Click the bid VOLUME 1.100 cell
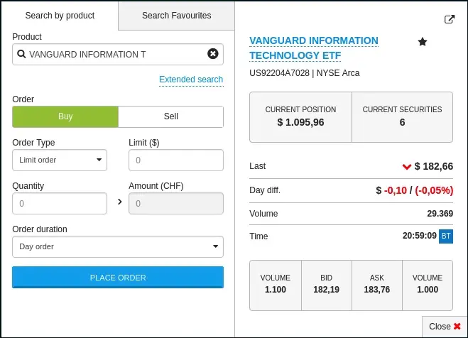Image resolution: width=468 pixels, height=338 pixels. (276, 285)
